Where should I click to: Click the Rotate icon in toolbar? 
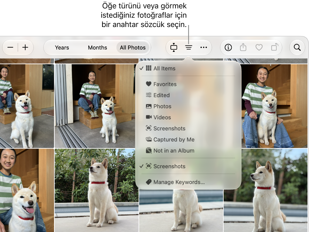[x=274, y=48]
